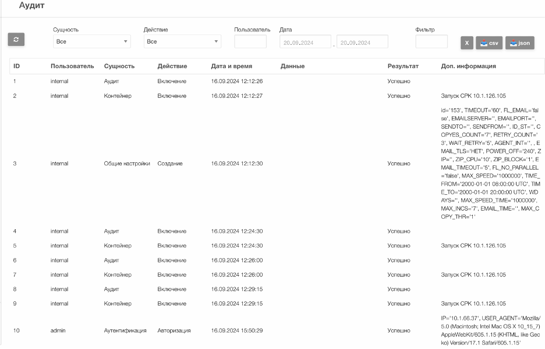Select the end date field
Screen dimensions: 545x349
[362, 42]
